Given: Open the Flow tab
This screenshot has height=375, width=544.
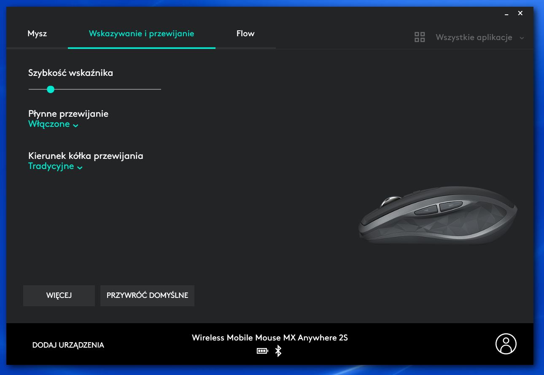Looking at the screenshot, I should (245, 33).
